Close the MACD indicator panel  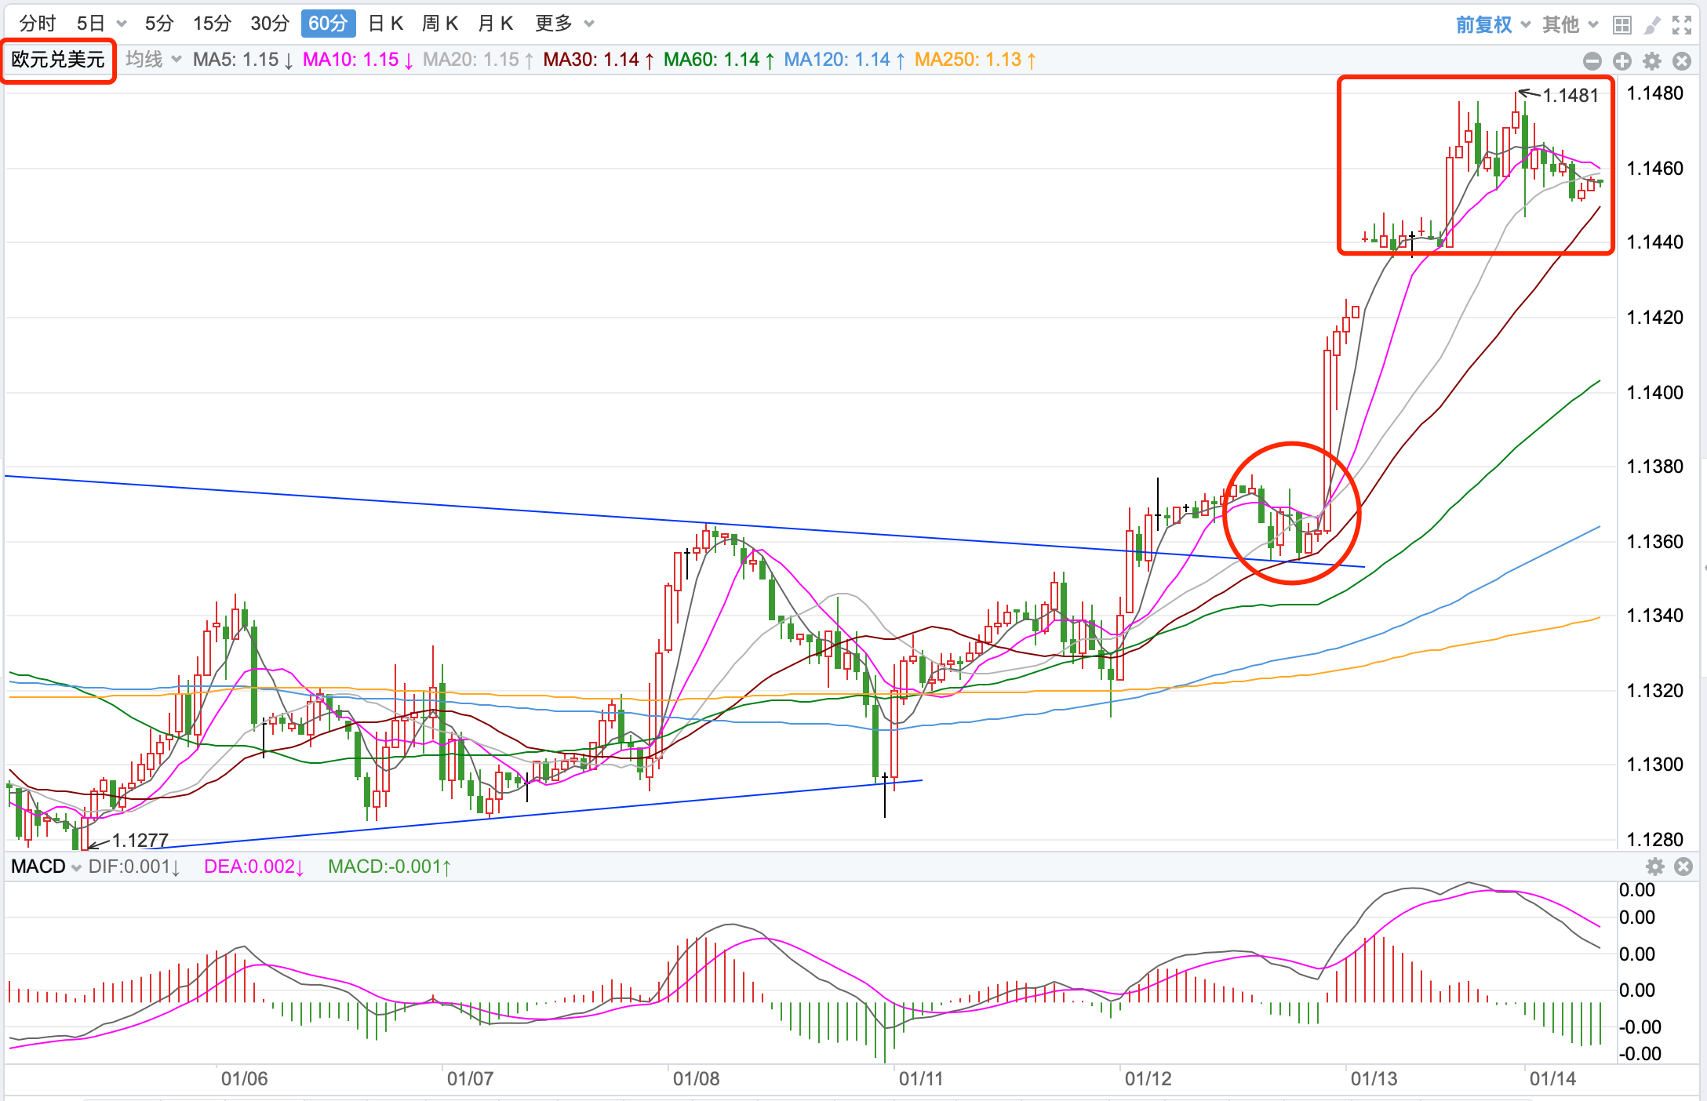pyautogui.click(x=1683, y=867)
